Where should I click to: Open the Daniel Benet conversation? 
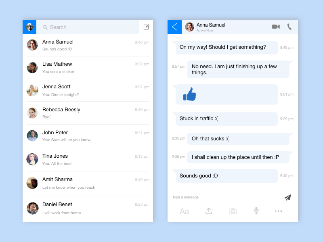[88, 208]
